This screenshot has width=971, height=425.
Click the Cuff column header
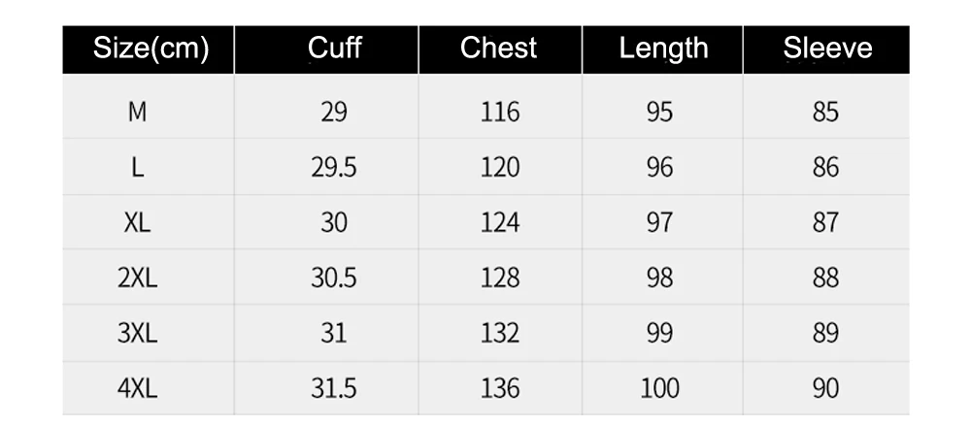334,49
